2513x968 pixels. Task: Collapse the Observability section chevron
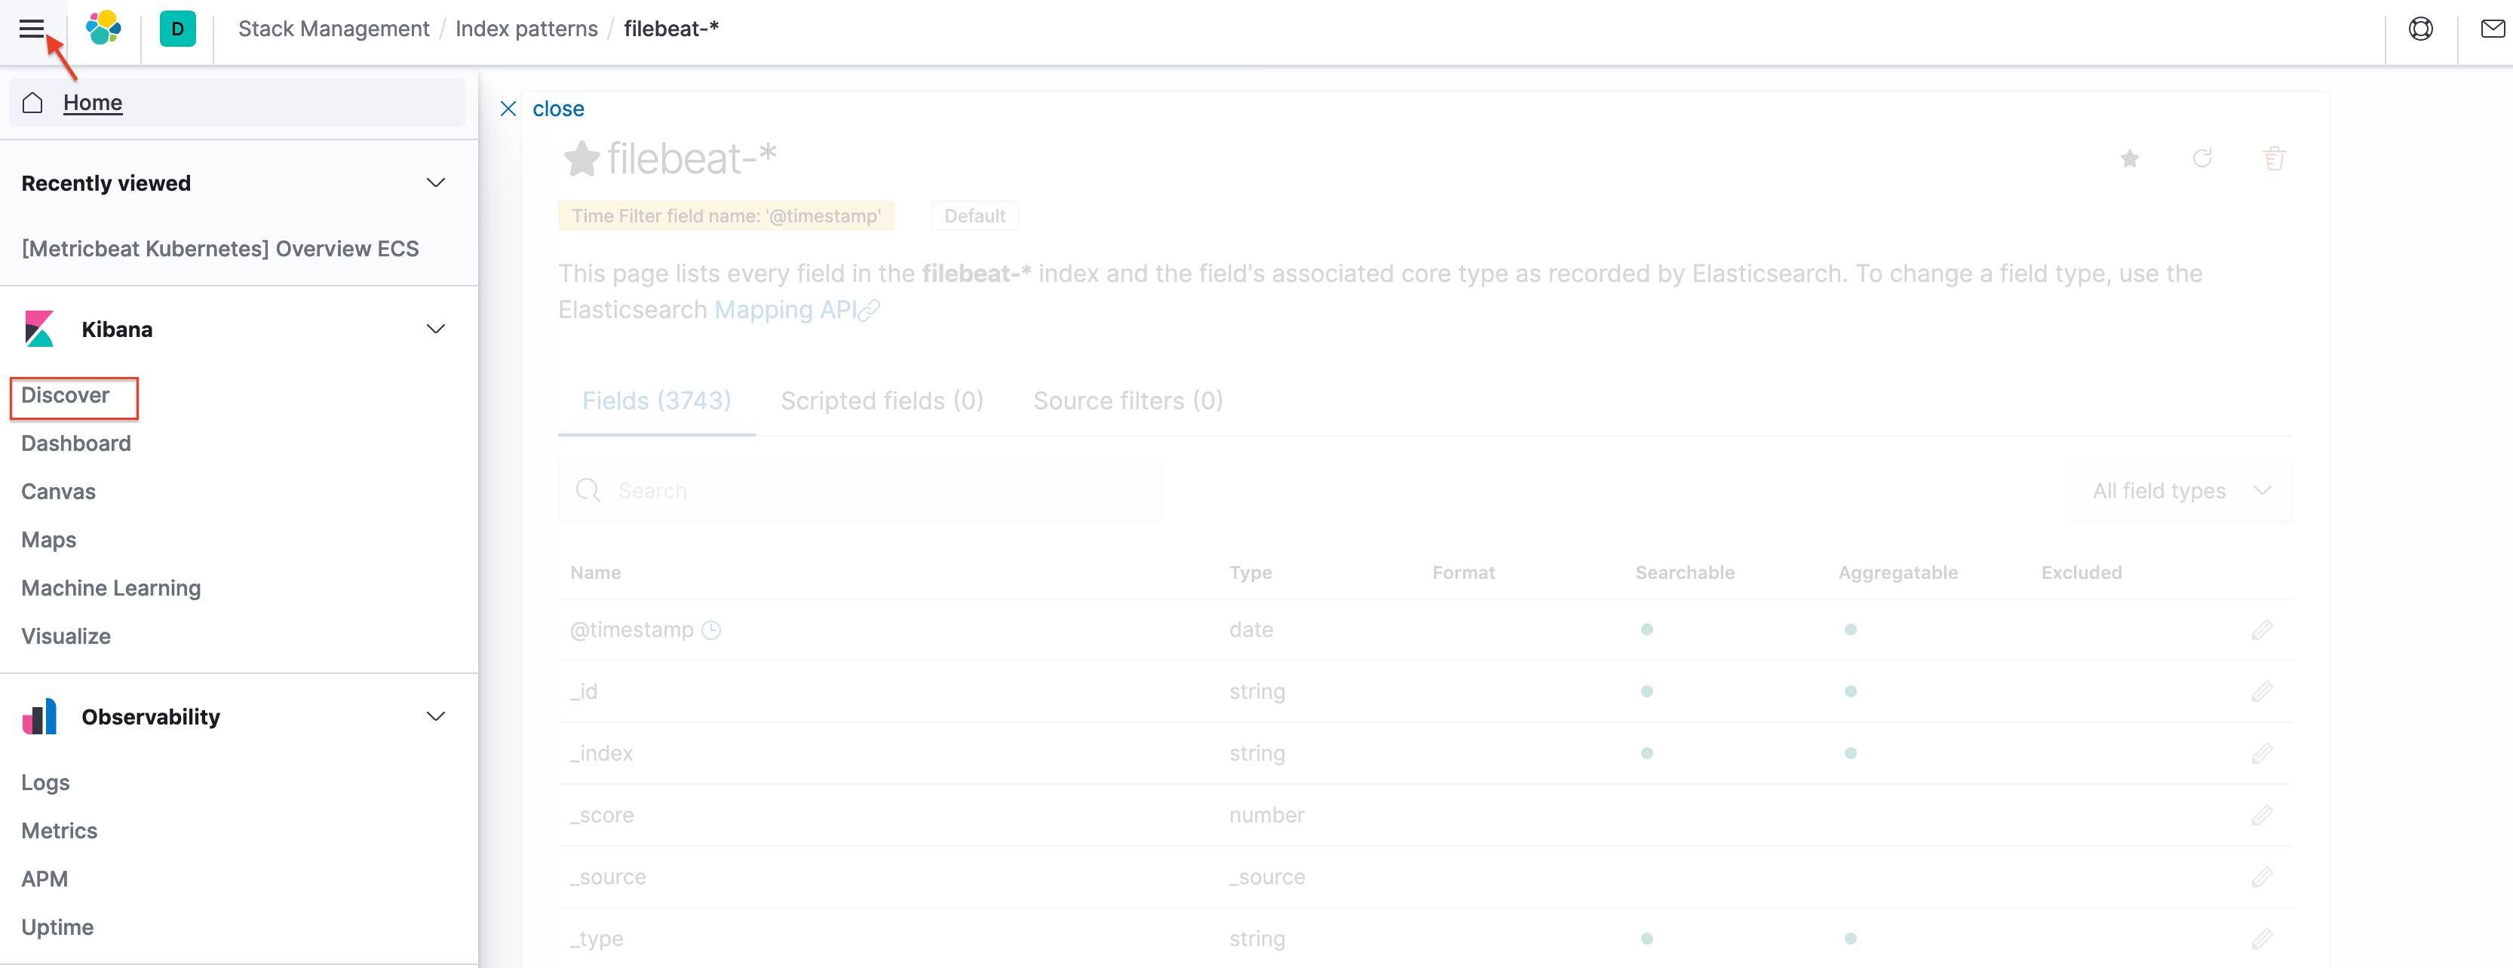[x=436, y=715]
